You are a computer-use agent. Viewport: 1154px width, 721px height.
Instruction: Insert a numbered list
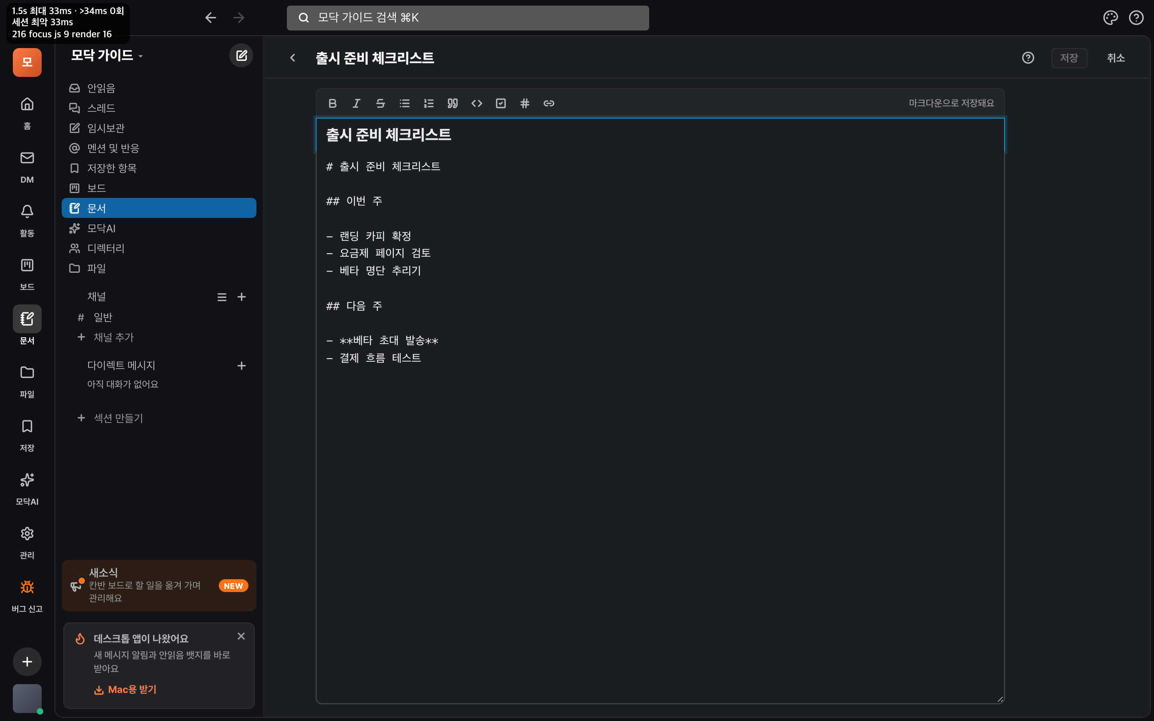click(429, 103)
